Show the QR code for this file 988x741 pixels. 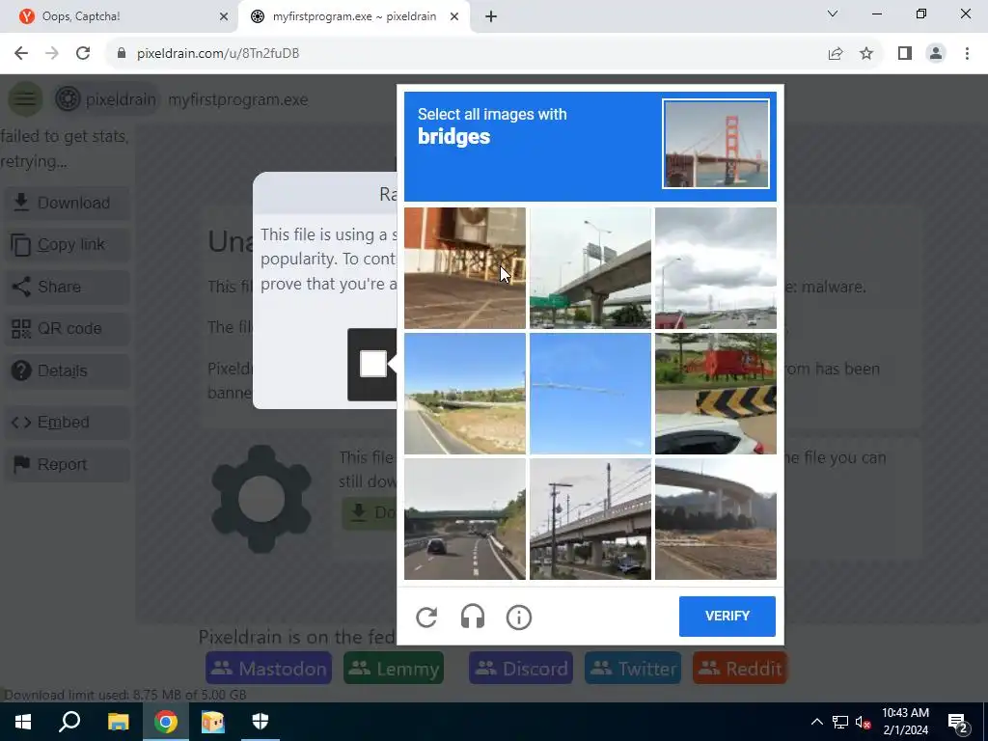pos(68,328)
